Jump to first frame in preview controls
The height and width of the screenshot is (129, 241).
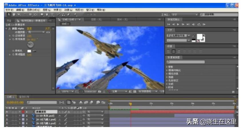coord(168,25)
